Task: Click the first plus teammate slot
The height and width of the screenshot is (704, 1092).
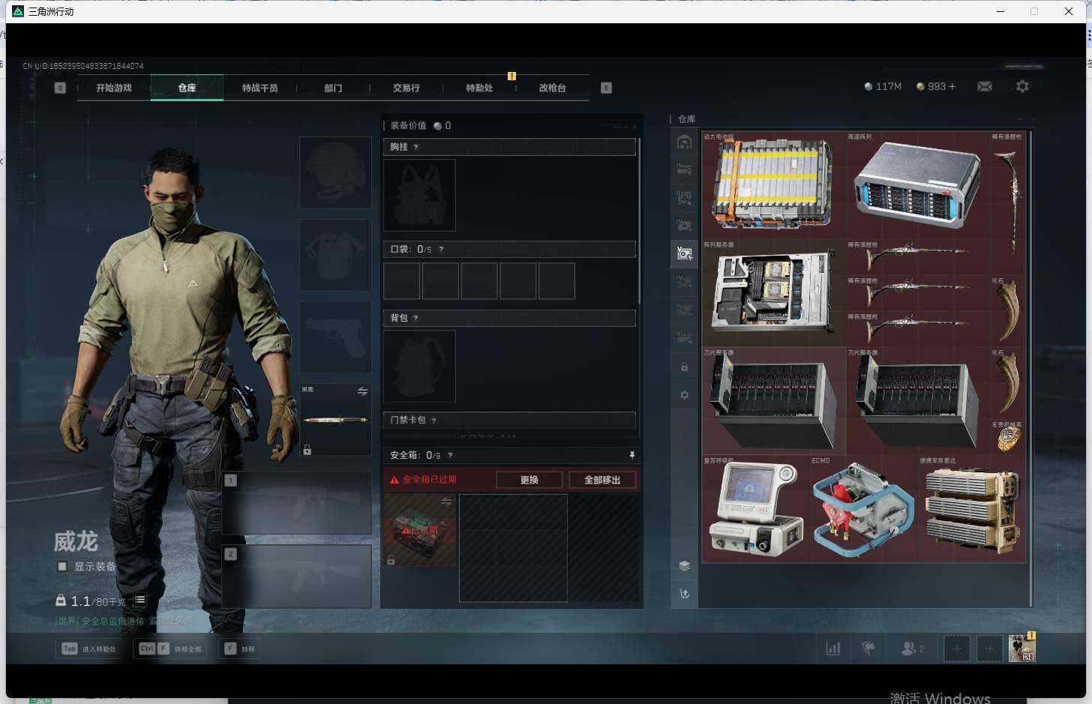Action: click(x=956, y=649)
